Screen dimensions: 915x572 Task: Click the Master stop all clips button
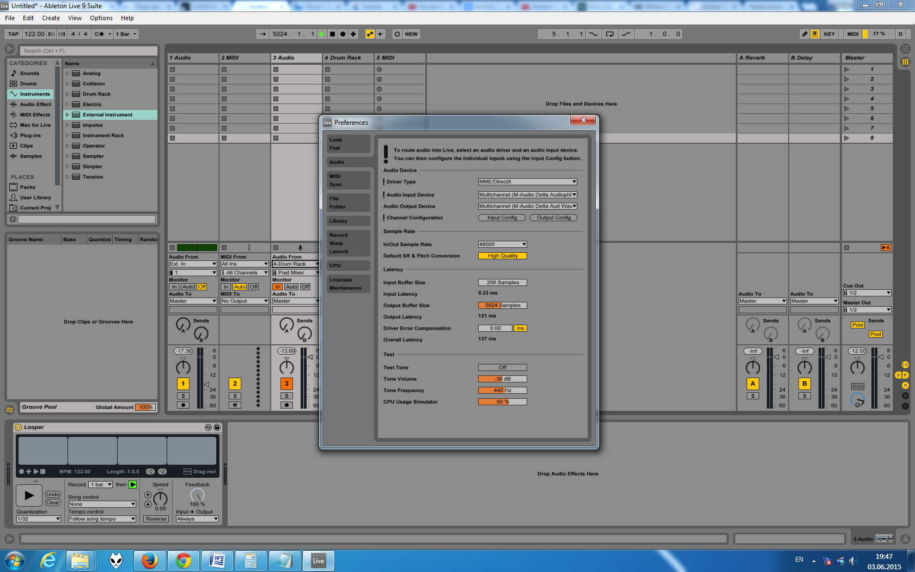846,248
